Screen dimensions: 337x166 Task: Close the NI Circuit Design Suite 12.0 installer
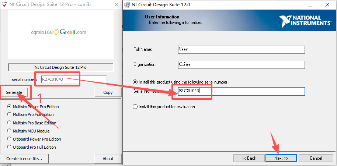point(327,5)
